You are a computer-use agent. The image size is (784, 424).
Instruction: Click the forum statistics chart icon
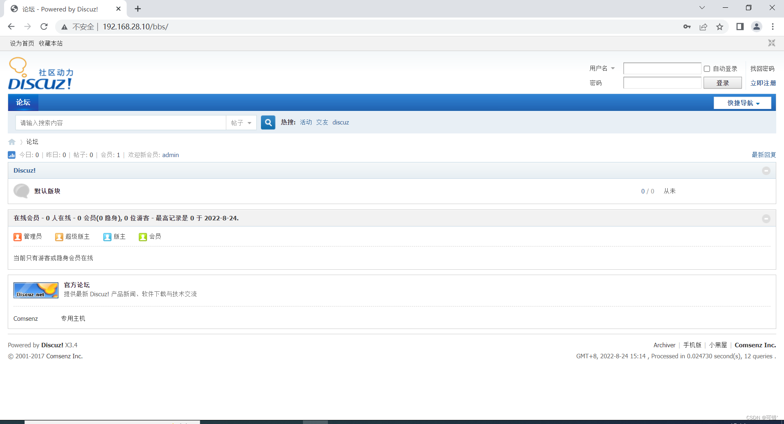coord(11,155)
